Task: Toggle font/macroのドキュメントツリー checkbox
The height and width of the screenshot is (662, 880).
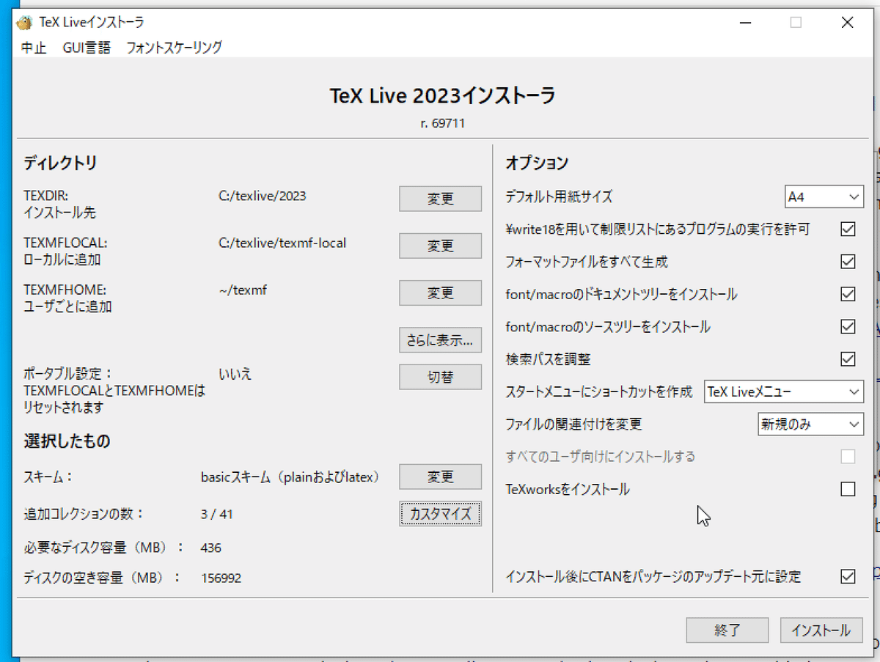Action: 848,294
